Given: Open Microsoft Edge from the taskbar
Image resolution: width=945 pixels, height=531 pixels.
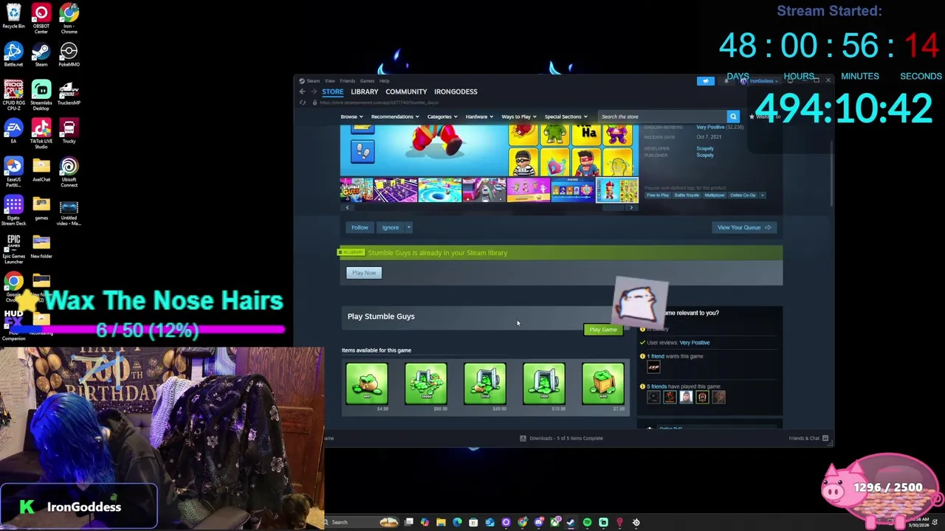Looking at the screenshot, I should pyautogui.click(x=457, y=522).
